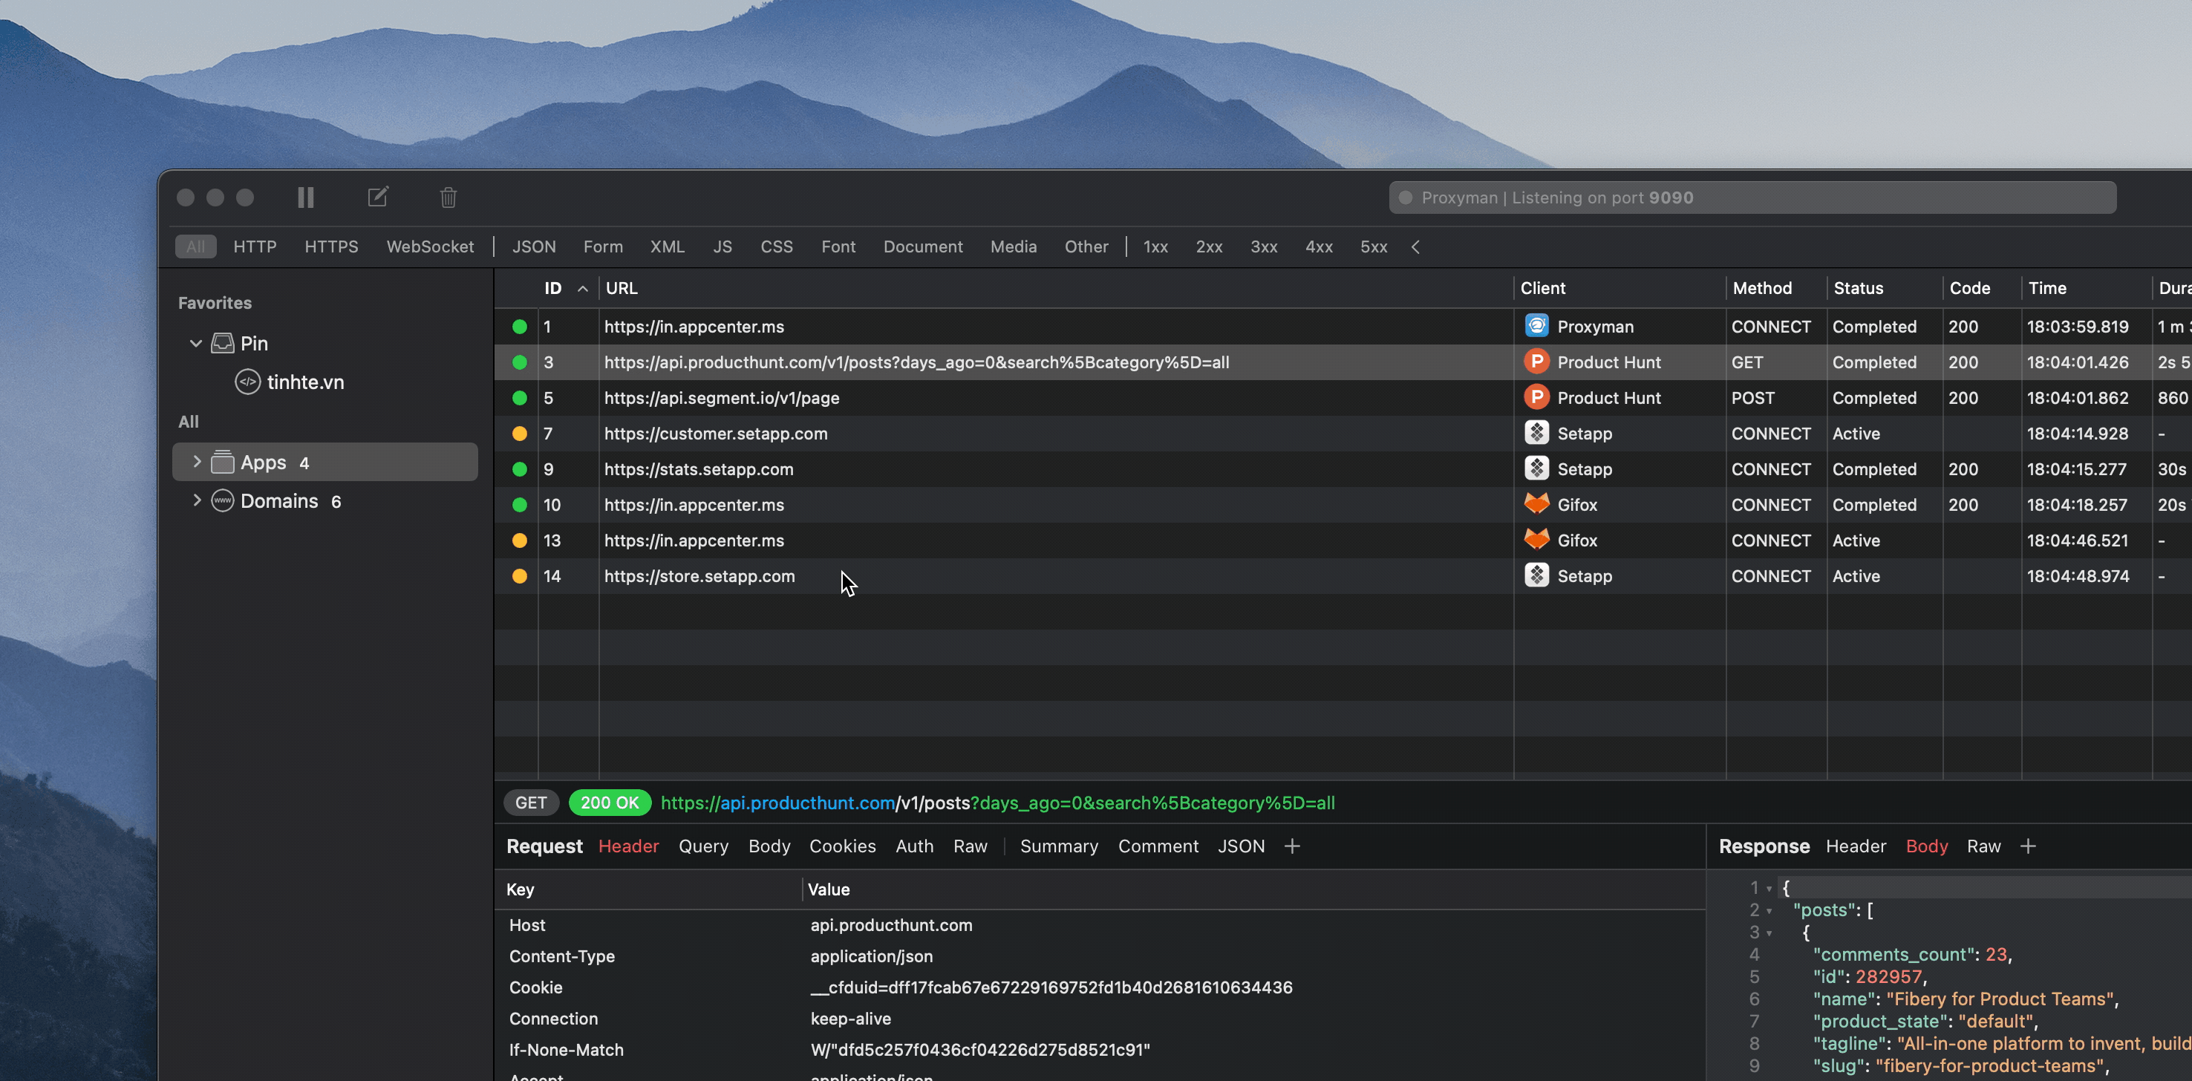Toggle the JSON content filter
Image resolution: width=2192 pixels, height=1081 pixels.
click(x=534, y=246)
